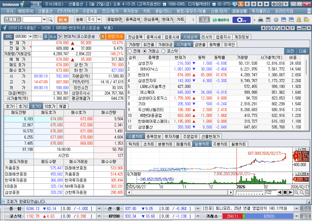Open the alpha TV icon

coord(241,20)
